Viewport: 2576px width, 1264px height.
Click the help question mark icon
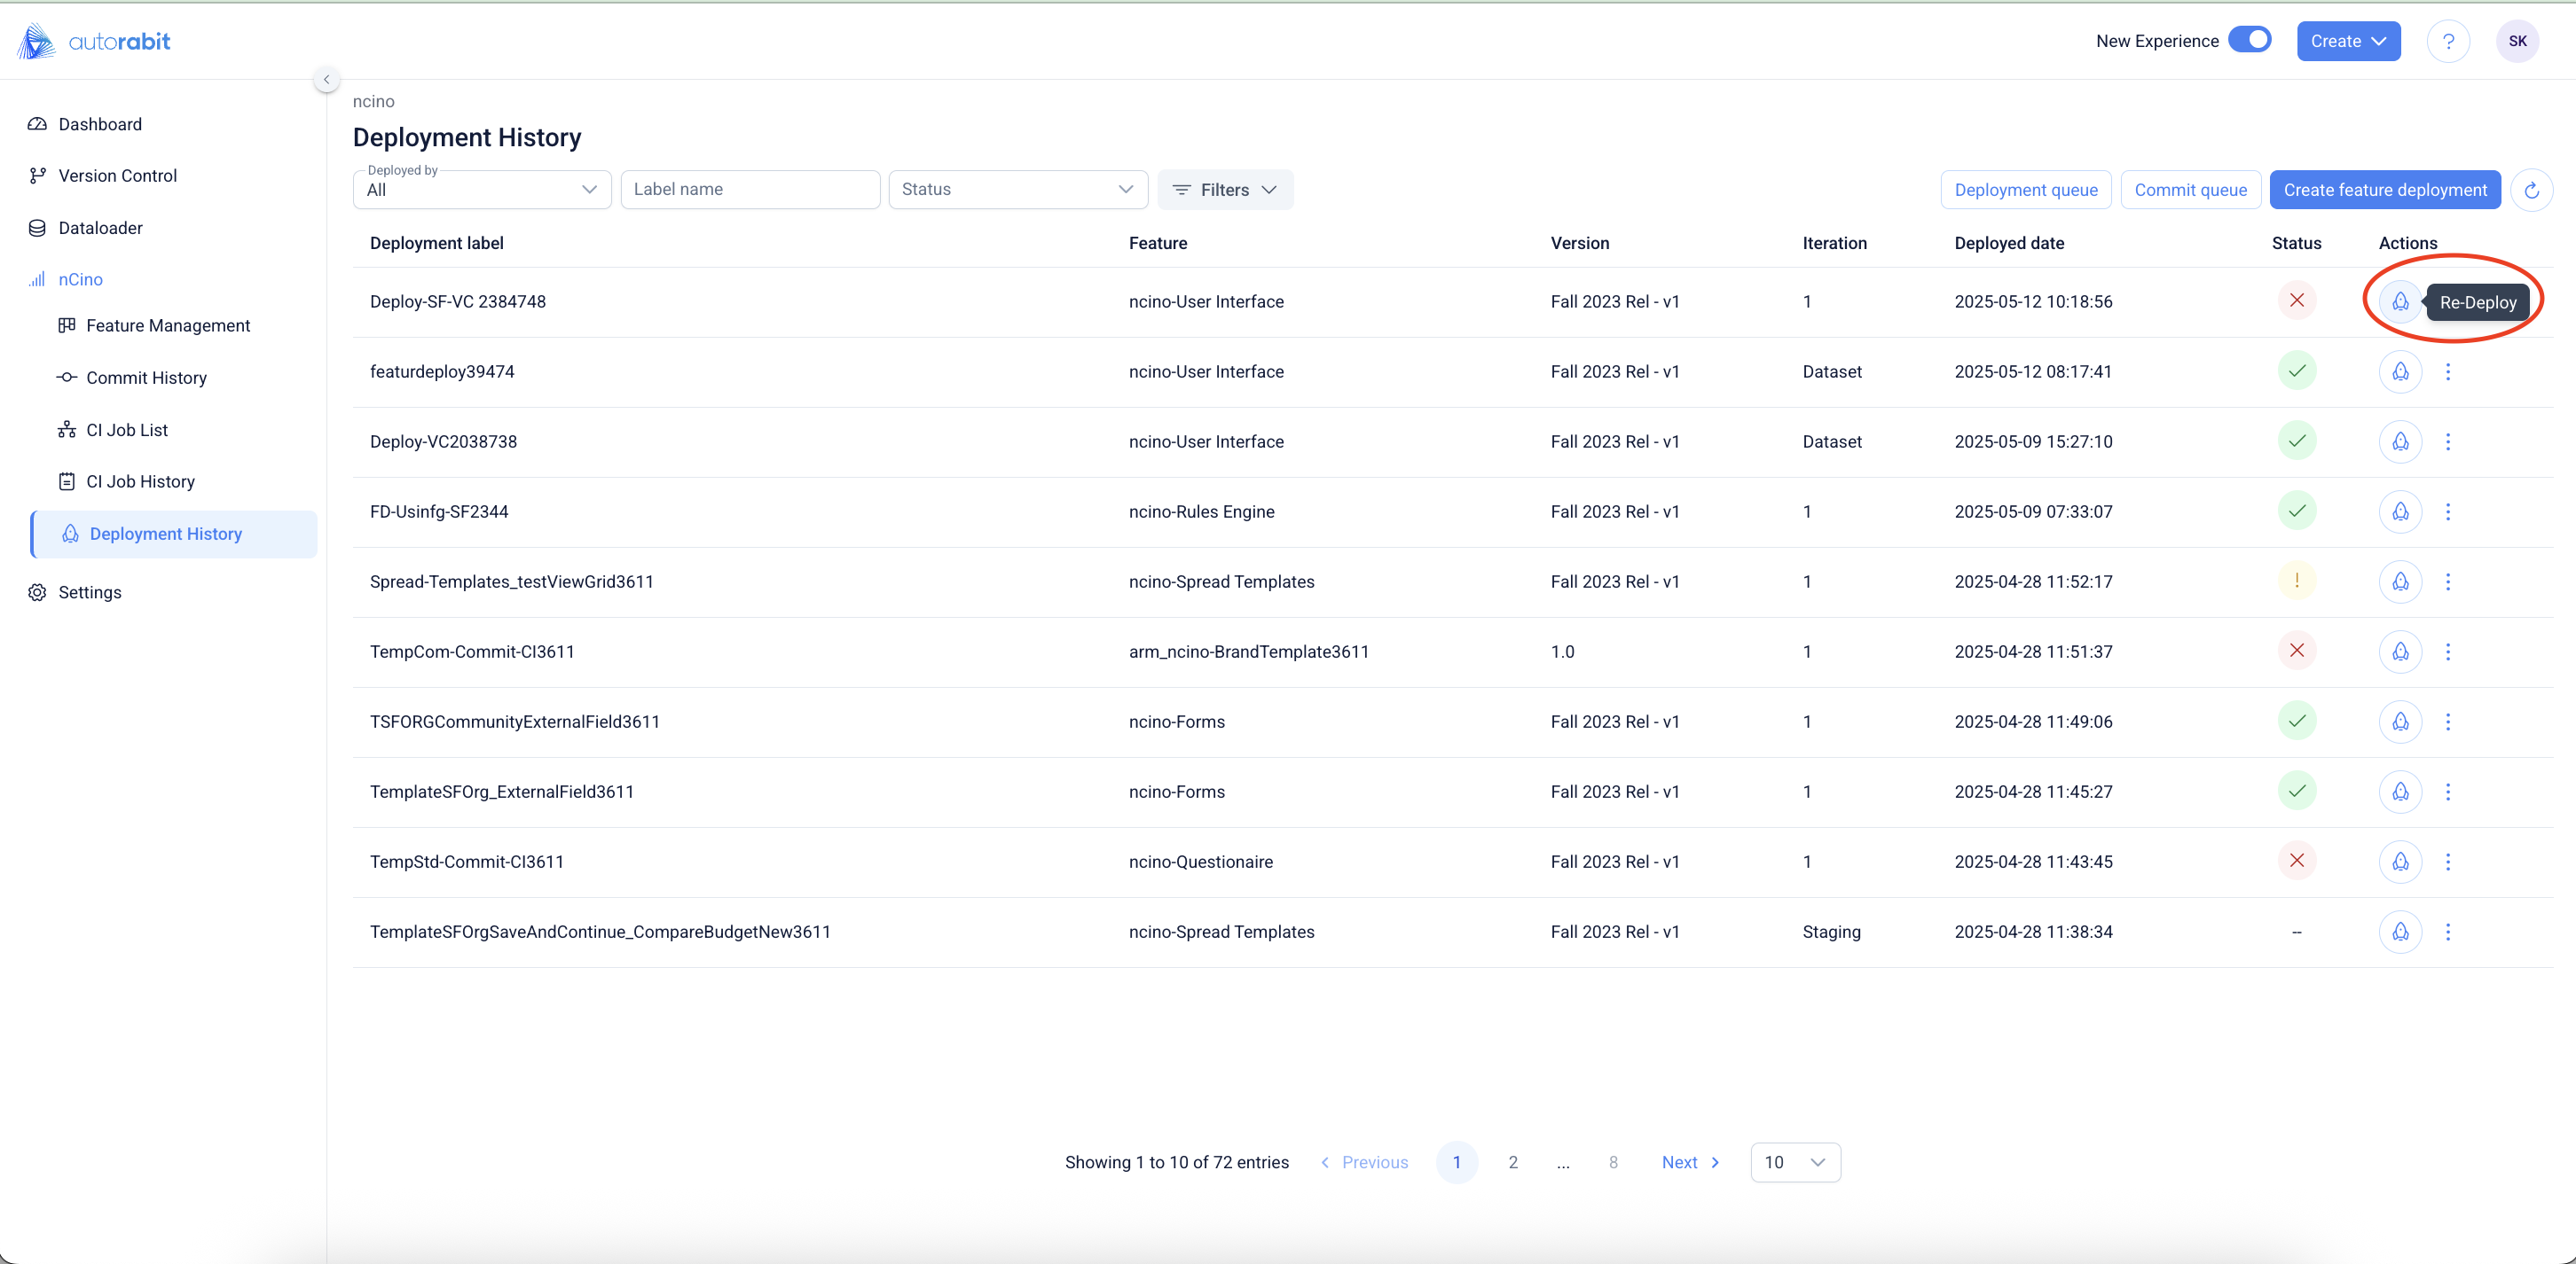[x=2447, y=41]
